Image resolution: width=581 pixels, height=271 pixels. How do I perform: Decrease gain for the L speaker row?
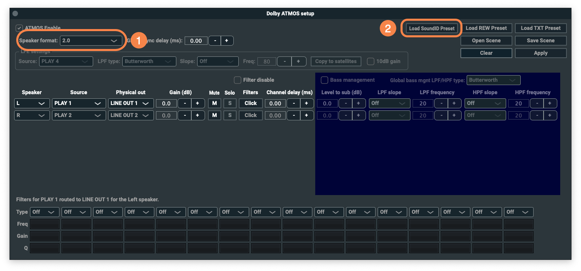[x=184, y=103]
